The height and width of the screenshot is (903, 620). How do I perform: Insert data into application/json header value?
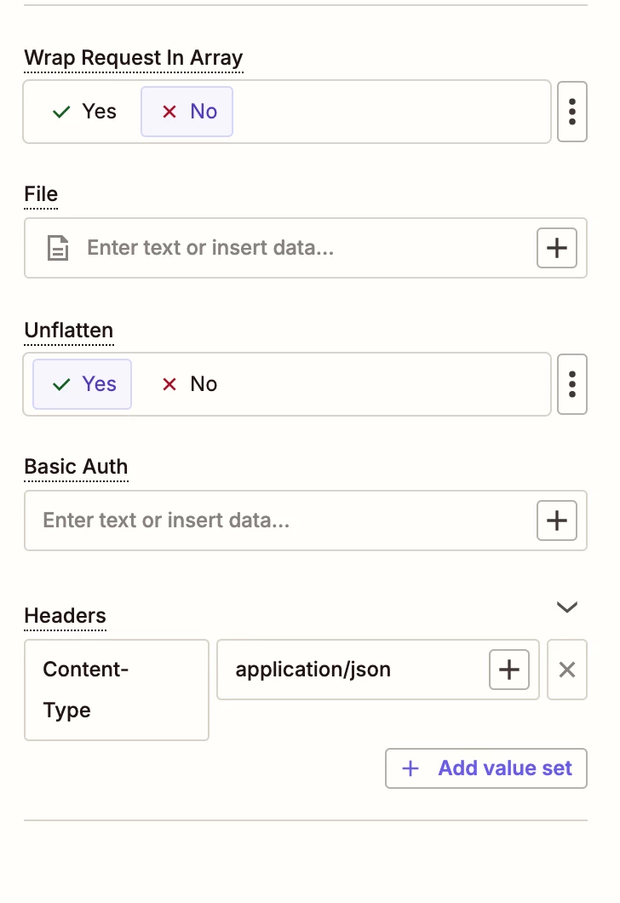click(x=508, y=670)
